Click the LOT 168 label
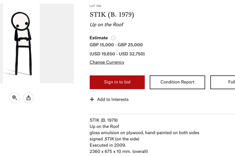 (95, 6)
